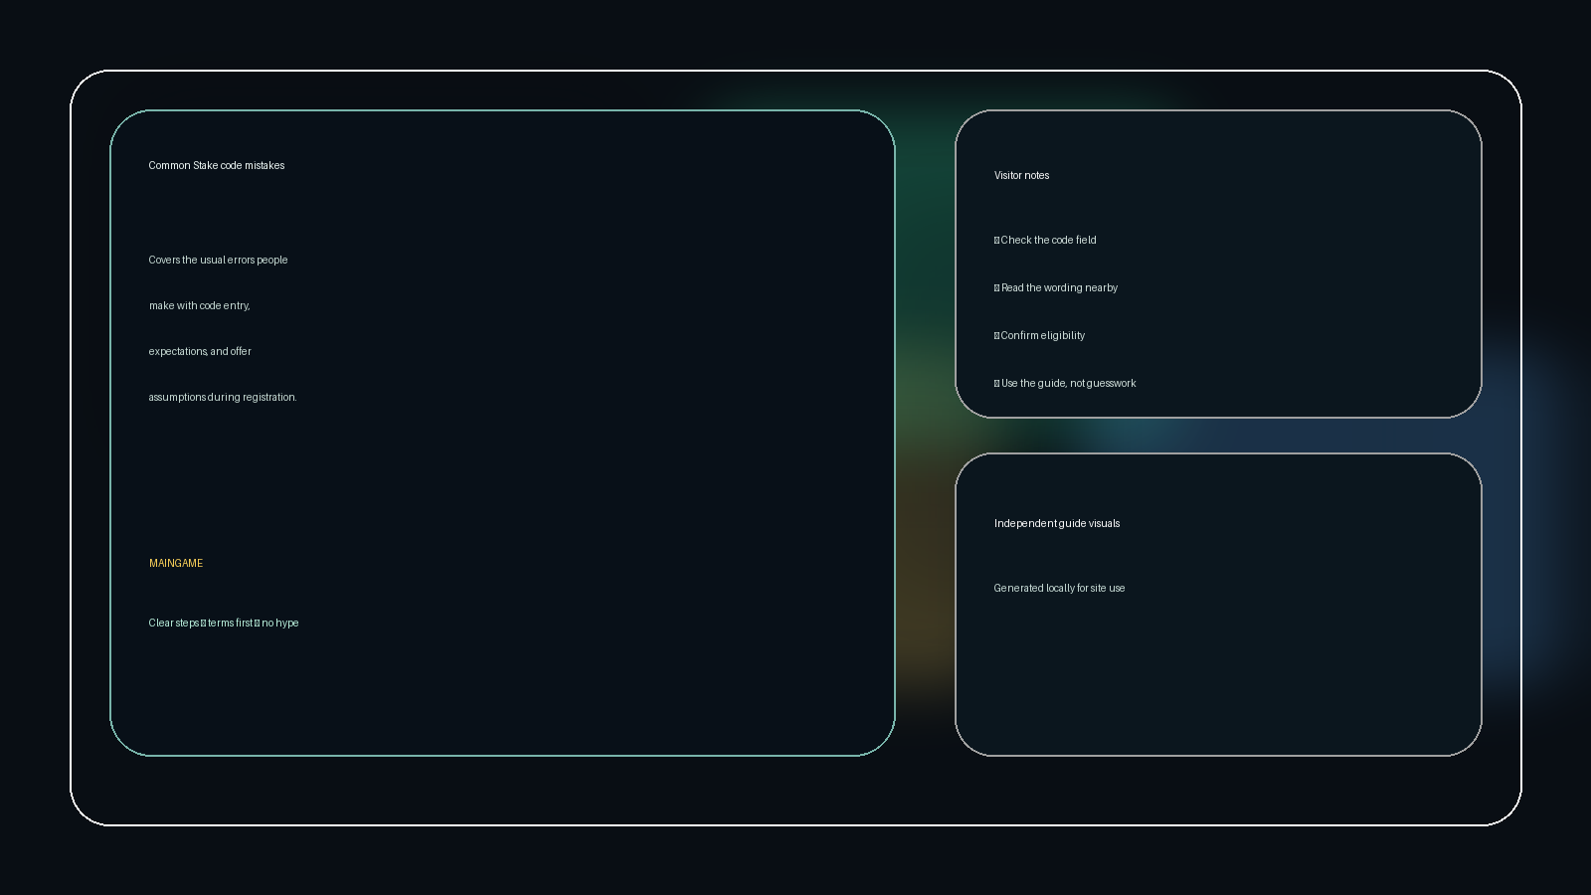Image resolution: width=1591 pixels, height=895 pixels.
Task: Click the line 'expectations, and offer'
Action: click(x=200, y=351)
